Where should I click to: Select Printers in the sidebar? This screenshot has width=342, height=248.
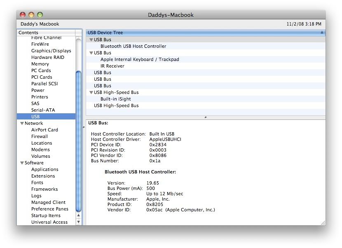pyautogui.click(x=40, y=97)
